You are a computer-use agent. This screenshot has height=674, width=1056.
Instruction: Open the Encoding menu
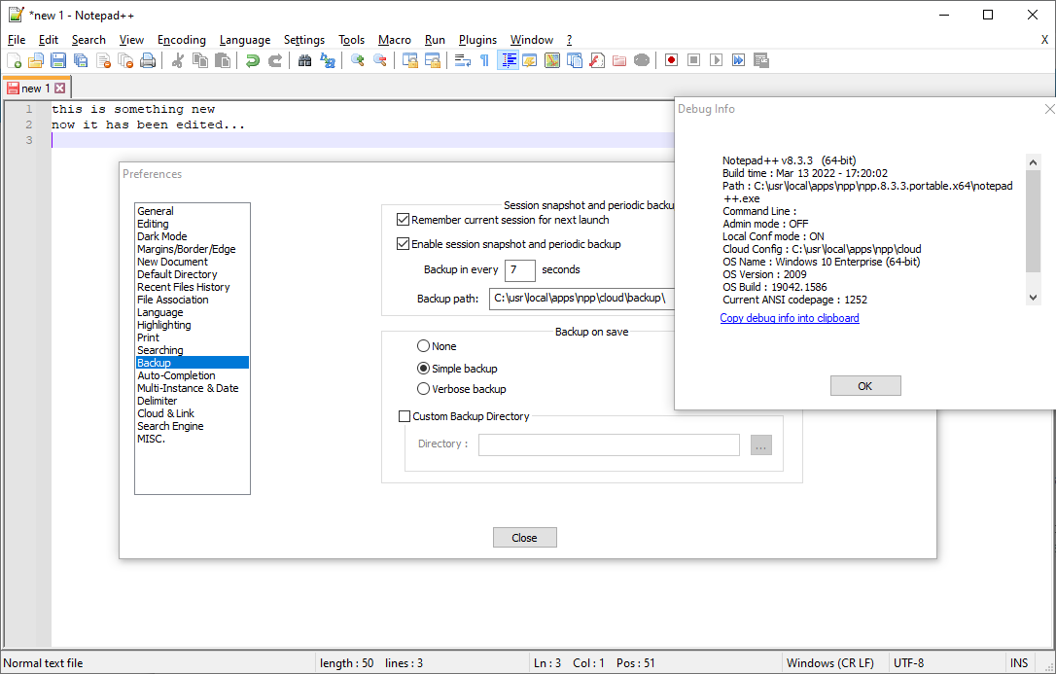[182, 40]
